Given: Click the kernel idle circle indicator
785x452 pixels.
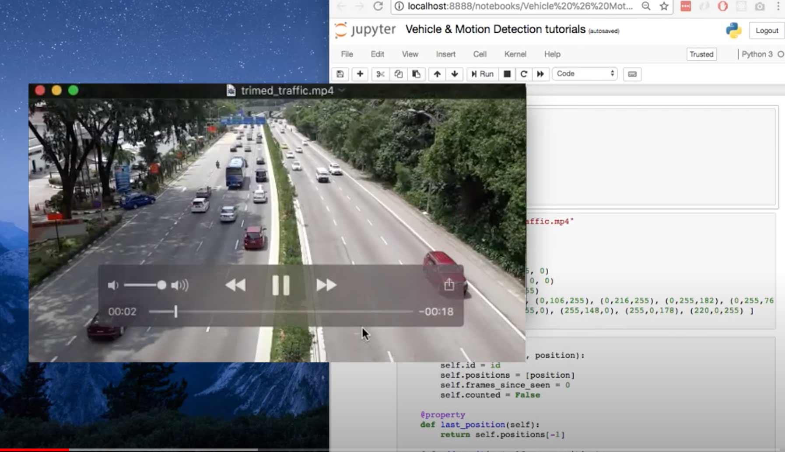Looking at the screenshot, I should tap(781, 54).
